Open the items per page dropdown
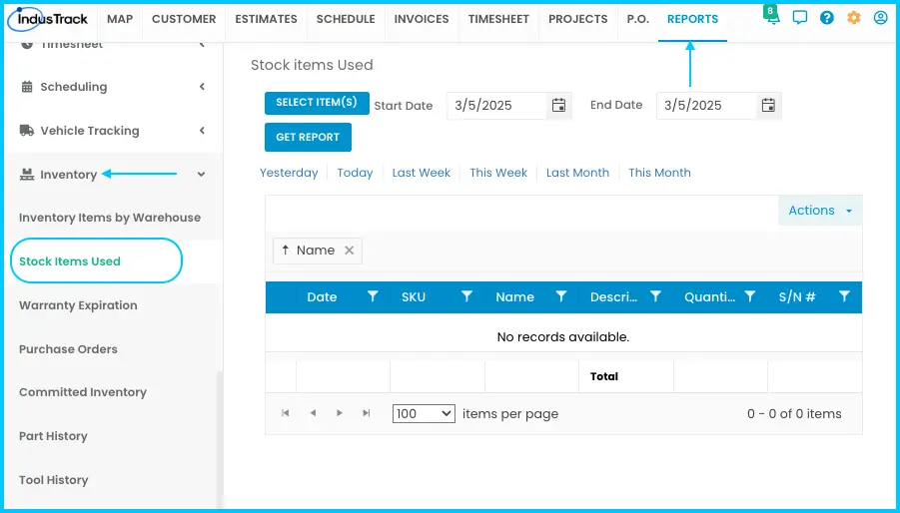The height and width of the screenshot is (513, 900). [424, 414]
